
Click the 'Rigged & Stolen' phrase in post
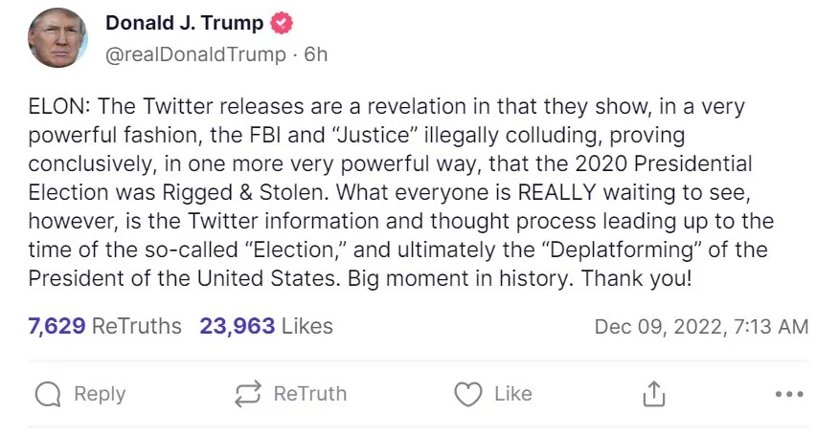coord(246,193)
